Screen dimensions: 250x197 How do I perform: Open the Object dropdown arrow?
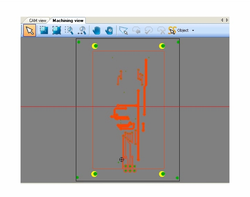point(193,31)
